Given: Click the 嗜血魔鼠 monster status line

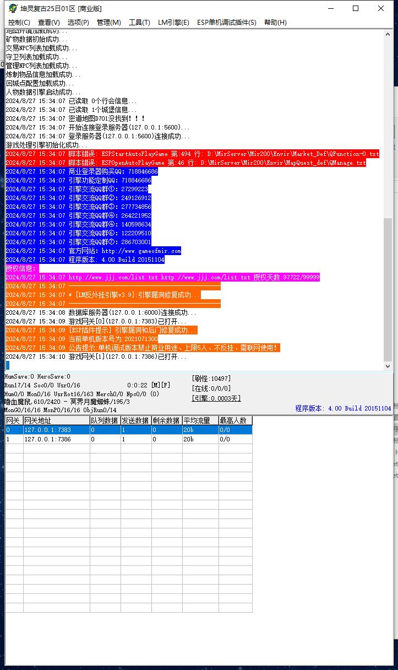Looking at the screenshot, I should coord(67,402).
